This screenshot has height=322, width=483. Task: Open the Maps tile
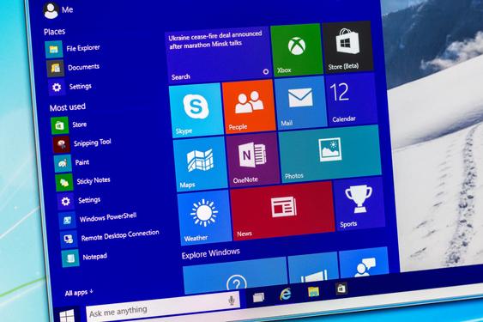(200, 164)
